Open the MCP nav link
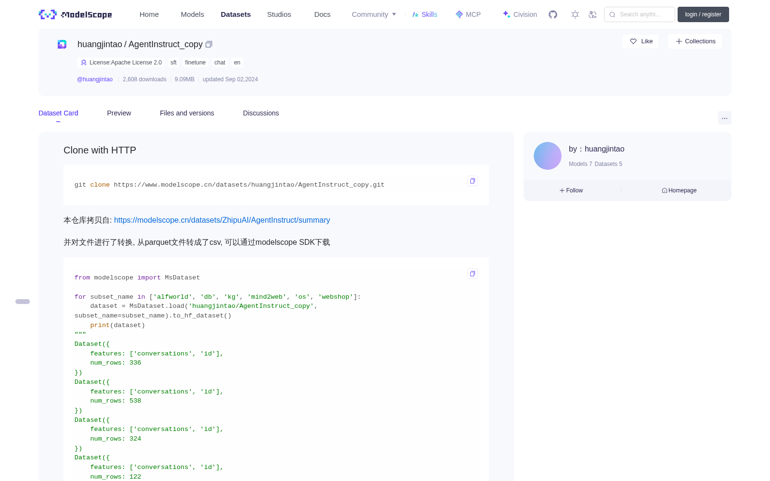This screenshot has width=770, height=481. pyautogui.click(x=468, y=14)
